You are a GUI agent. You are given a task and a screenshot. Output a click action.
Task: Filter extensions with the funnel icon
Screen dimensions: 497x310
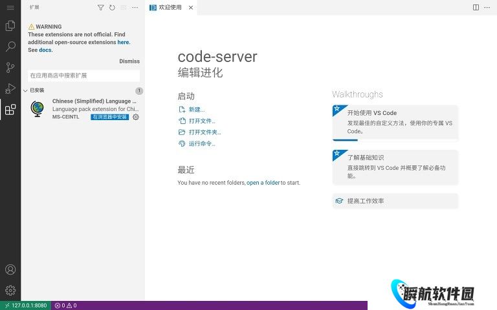100,8
